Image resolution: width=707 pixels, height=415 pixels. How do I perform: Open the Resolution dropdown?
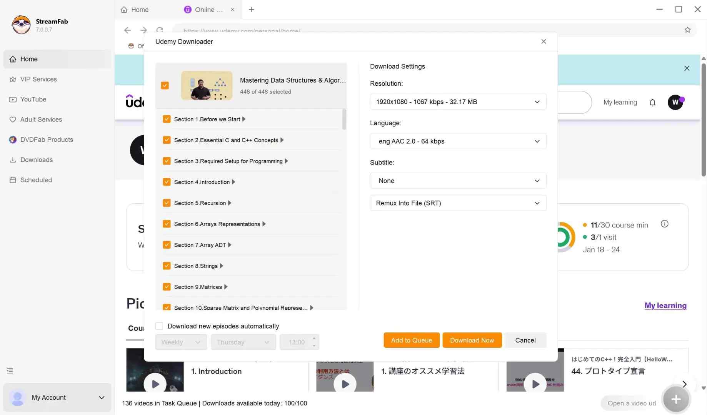click(457, 101)
